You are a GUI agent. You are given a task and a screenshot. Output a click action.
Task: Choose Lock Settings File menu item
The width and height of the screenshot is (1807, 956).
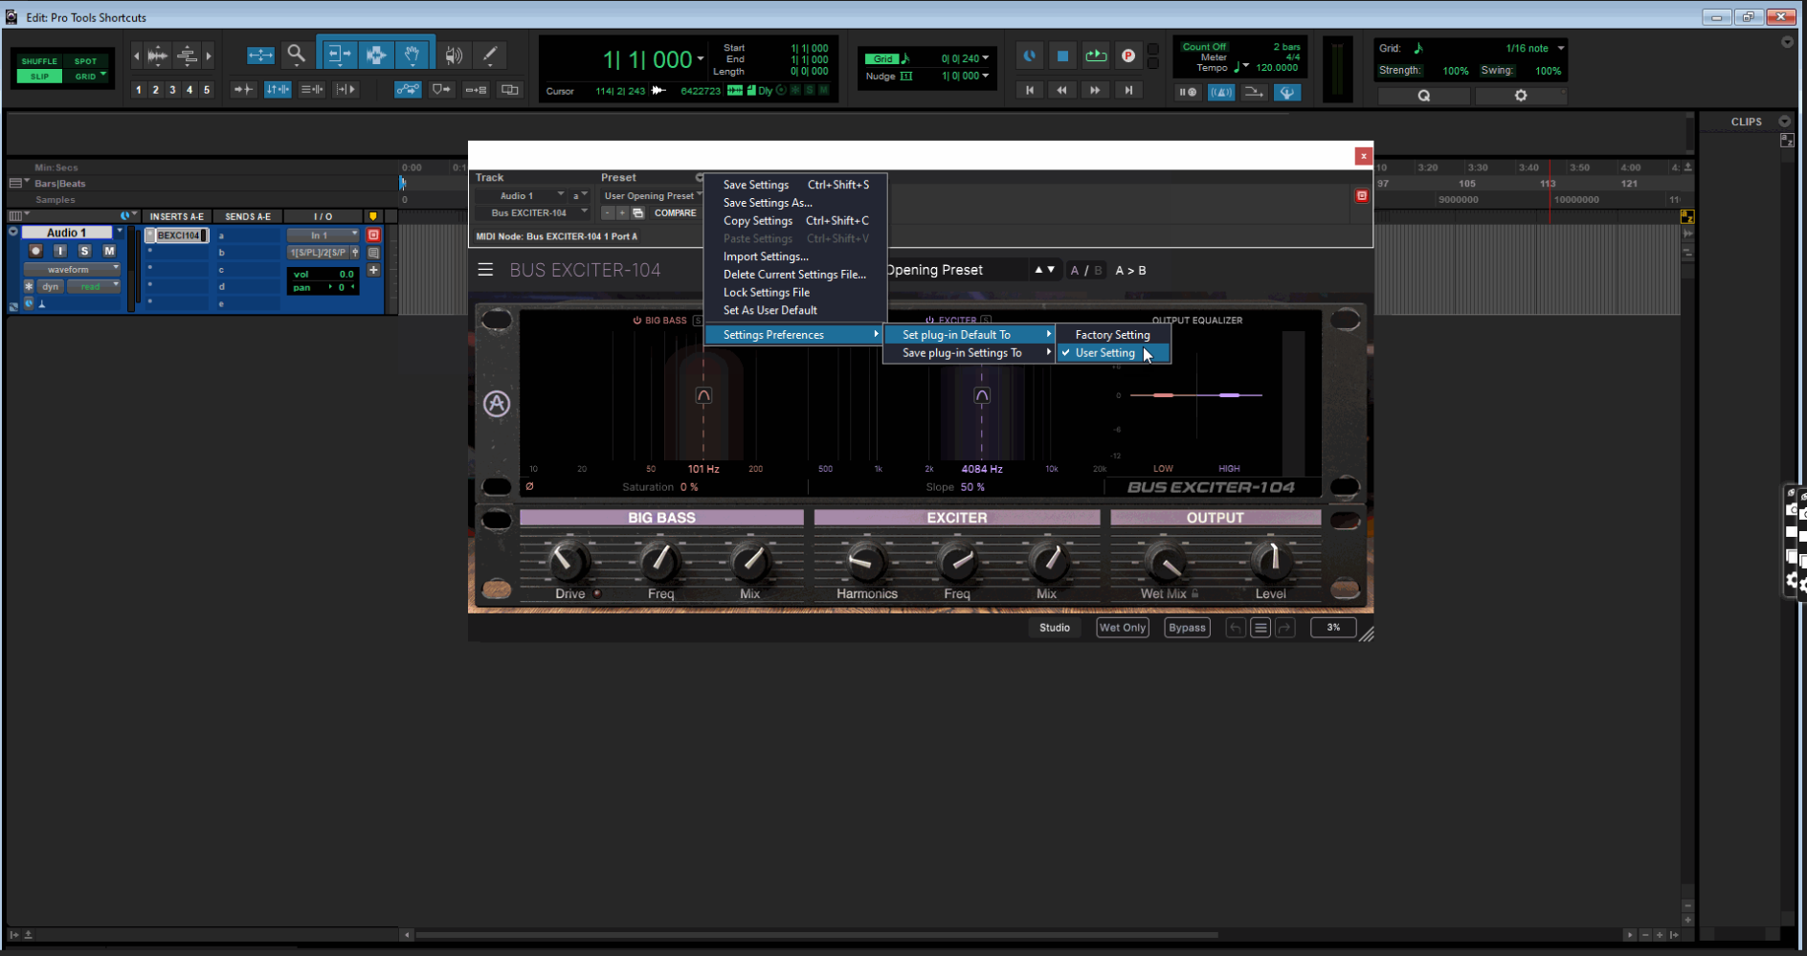(x=767, y=293)
